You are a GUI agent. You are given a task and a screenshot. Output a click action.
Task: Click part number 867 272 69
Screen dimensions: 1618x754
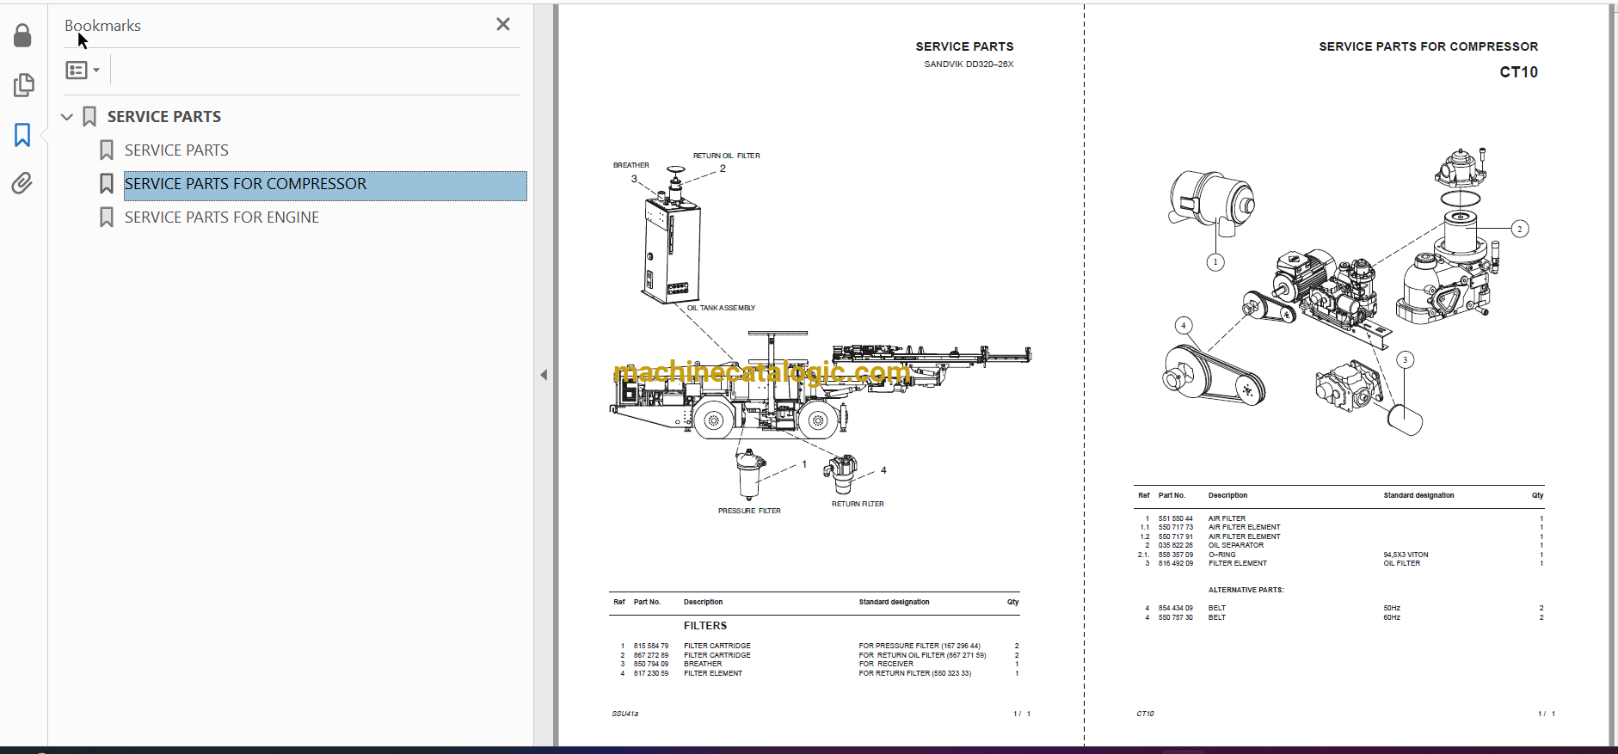(x=651, y=655)
